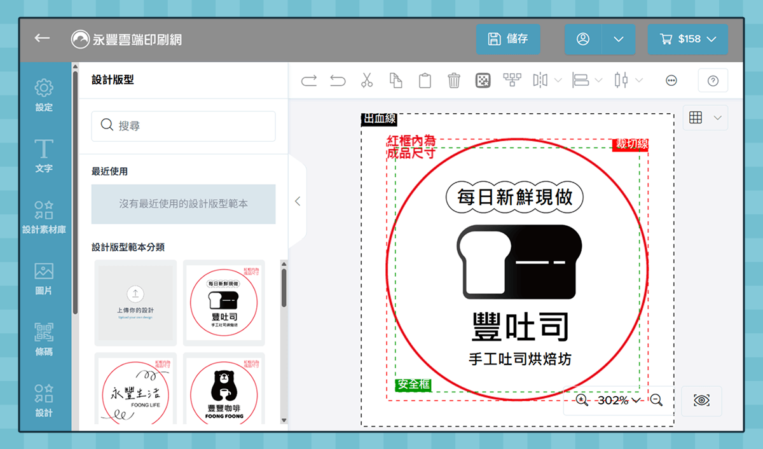Select the 文字 text tool
This screenshot has height=449, width=763.
click(44, 155)
